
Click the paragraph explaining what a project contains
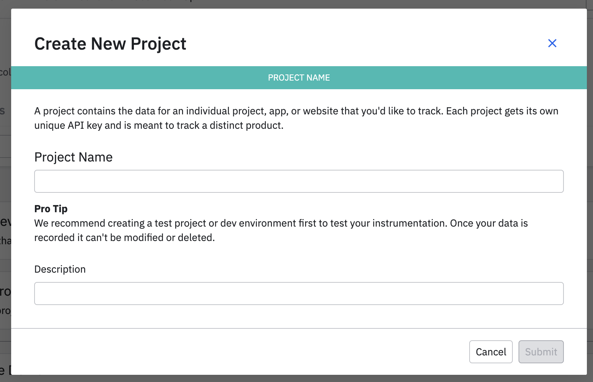point(296,111)
